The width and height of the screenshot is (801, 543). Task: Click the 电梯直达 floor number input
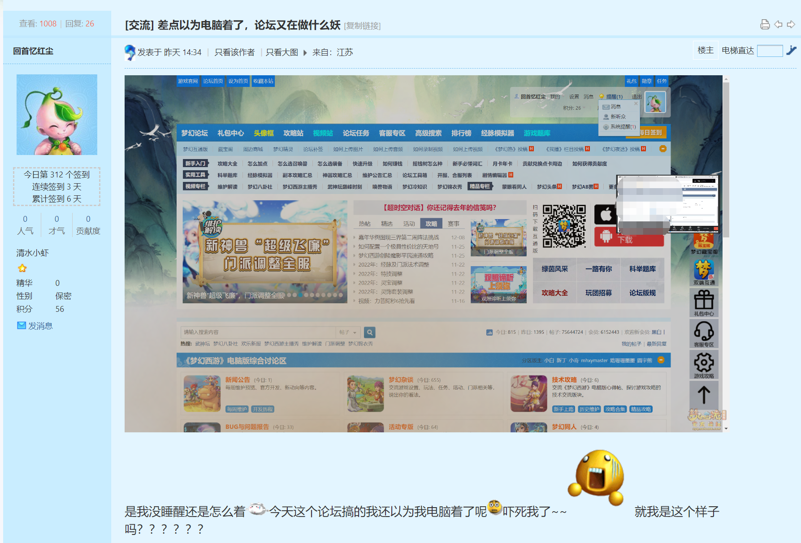[x=770, y=51]
